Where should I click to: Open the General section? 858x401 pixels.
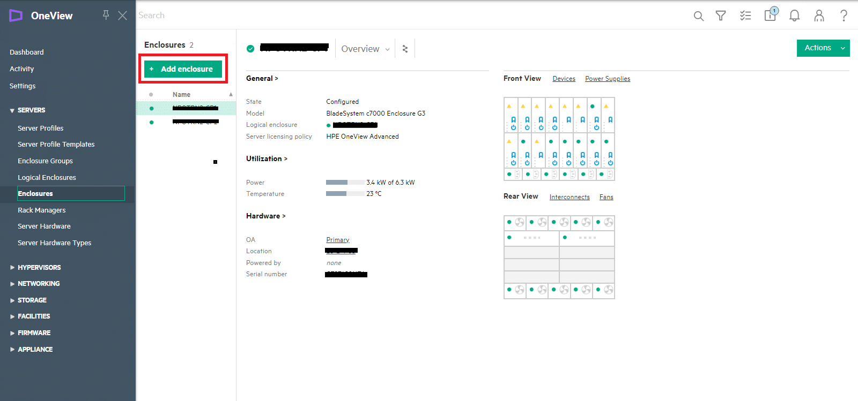[x=262, y=79]
